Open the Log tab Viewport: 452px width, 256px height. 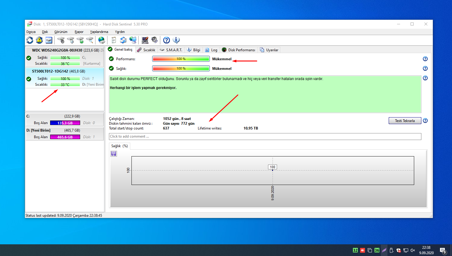tap(211, 50)
